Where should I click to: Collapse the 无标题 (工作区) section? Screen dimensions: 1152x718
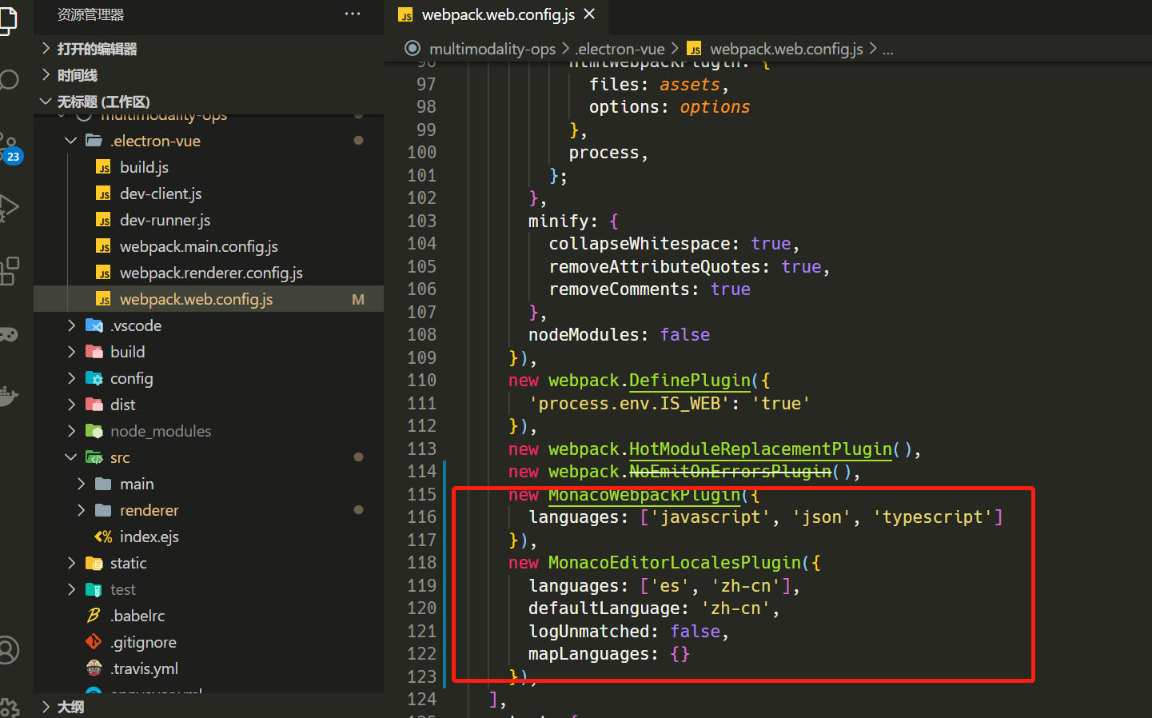(x=46, y=102)
